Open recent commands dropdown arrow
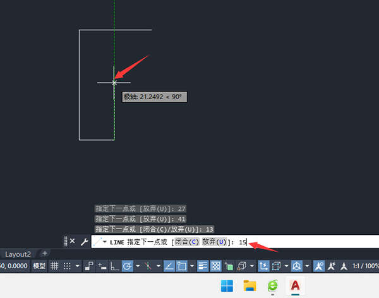Viewport: 379px width, 298px height. (x=105, y=242)
